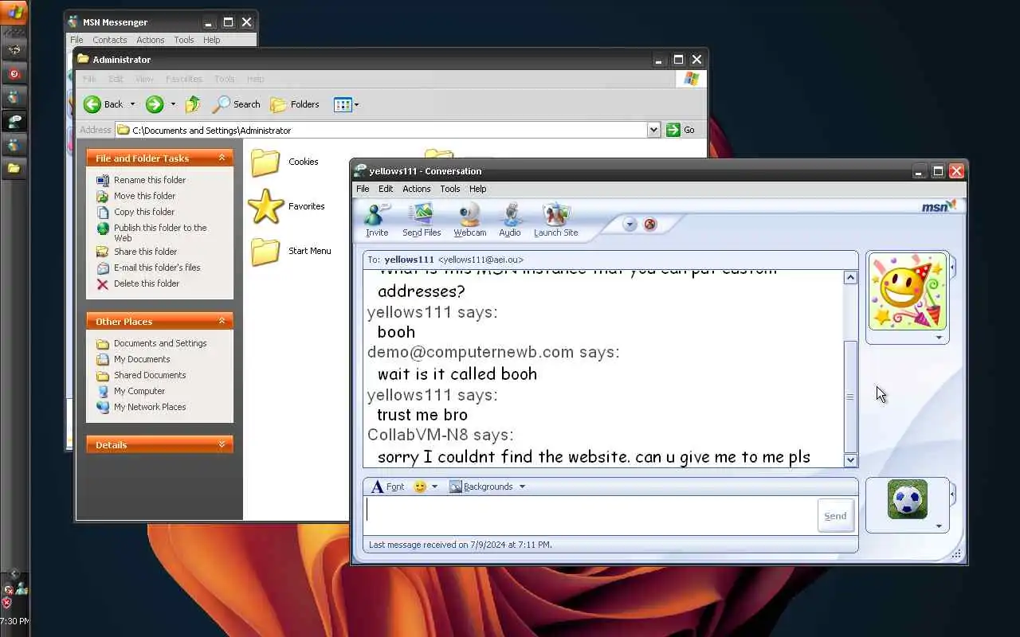
Task: Open File menu in Conversation window
Action: [x=363, y=189]
